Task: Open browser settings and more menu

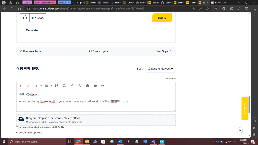Action: click(x=254, y=9)
